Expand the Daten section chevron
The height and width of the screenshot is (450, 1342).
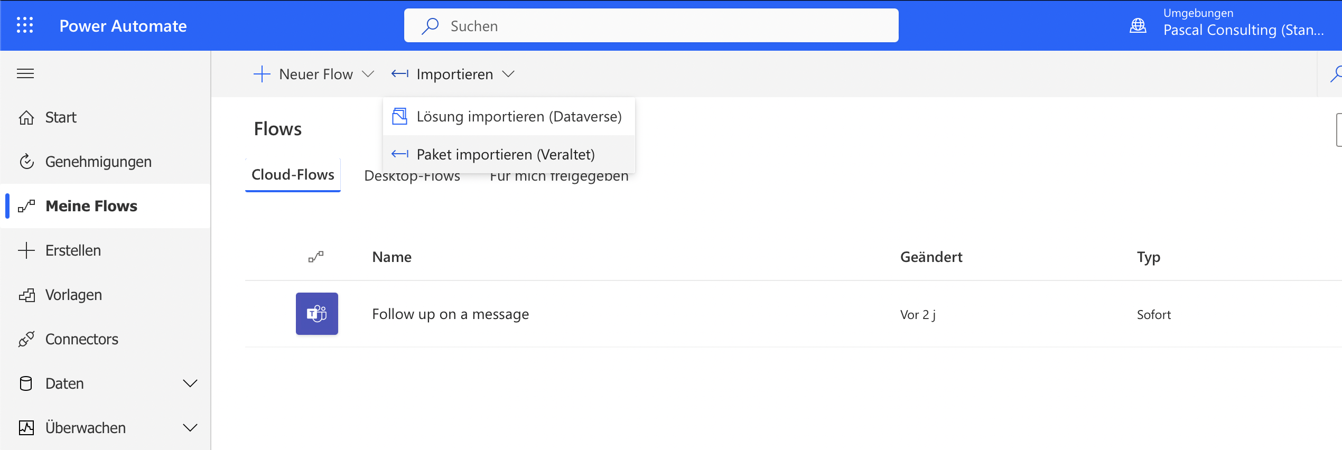[x=190, y=383]
